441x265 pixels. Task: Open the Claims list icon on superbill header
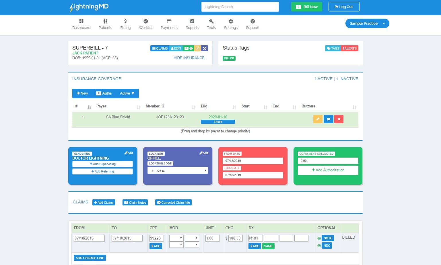pyautogui.click(x=160, y=48)
